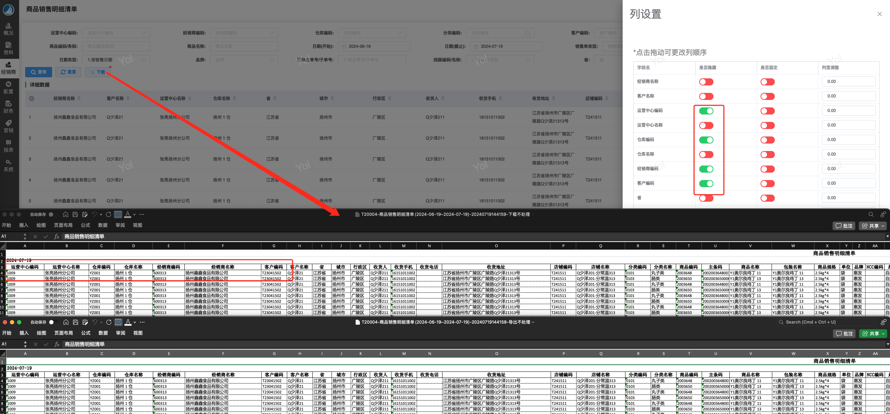This screenshot has width=890, height=414.
Task: Click the search magnifier in upper Excel window
Action: tap(871, 214)
